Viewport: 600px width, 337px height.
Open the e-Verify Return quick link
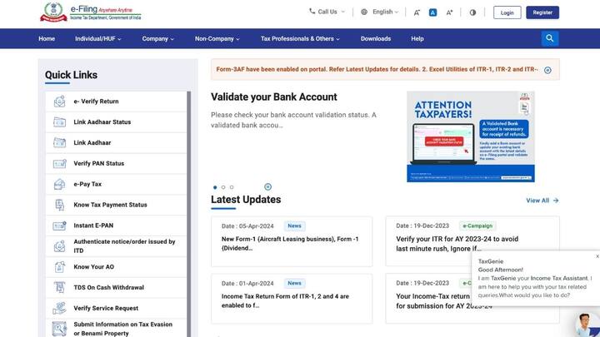pos(116,102)
